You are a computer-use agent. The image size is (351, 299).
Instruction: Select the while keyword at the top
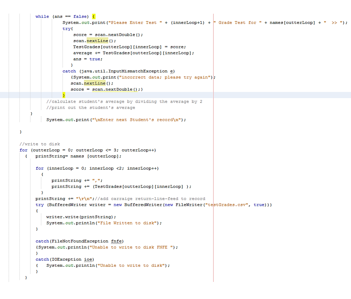pyautogui.click(x=42, y=16)
